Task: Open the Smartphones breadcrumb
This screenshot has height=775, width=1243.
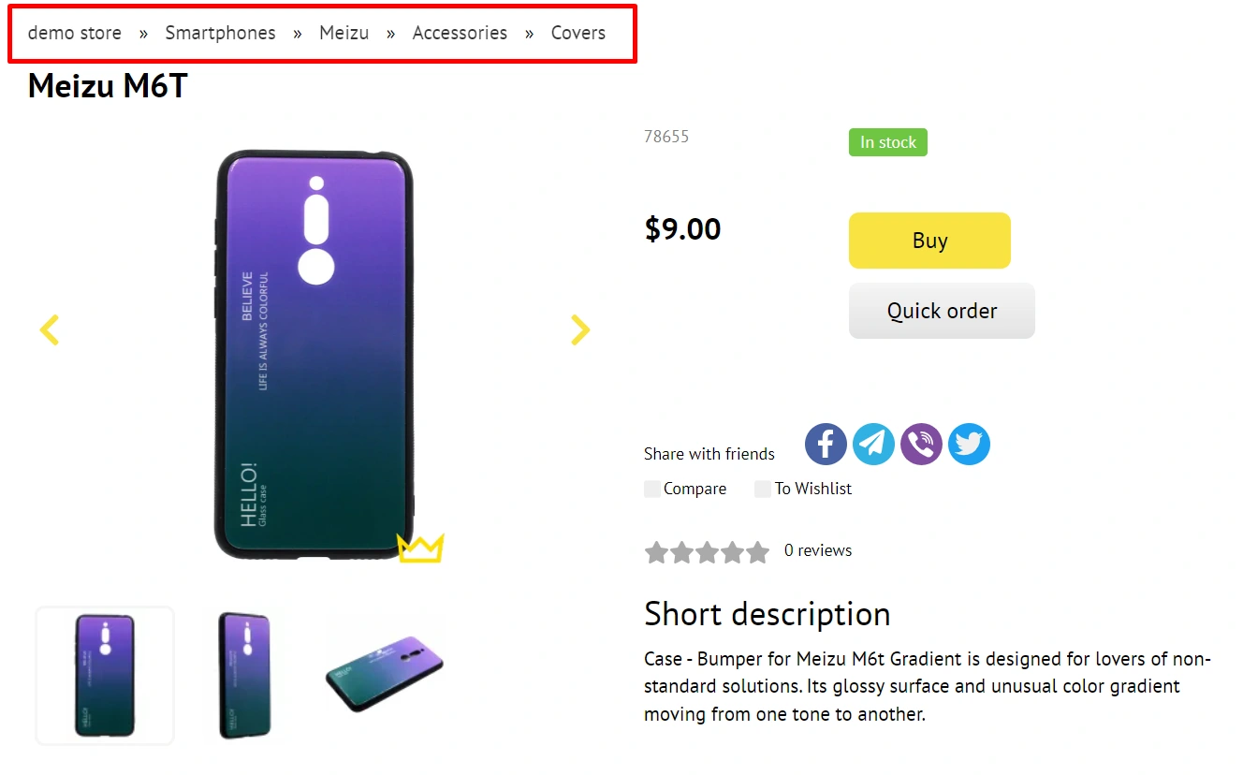Action: click(x=220, y=33)
